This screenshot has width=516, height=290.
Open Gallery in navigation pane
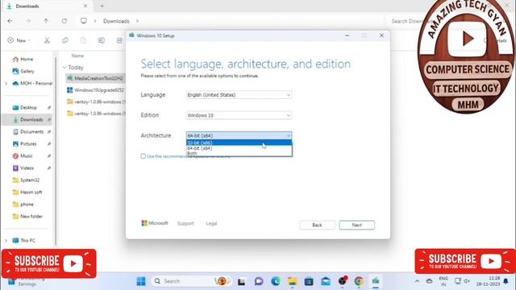click(x=23, y=71)
